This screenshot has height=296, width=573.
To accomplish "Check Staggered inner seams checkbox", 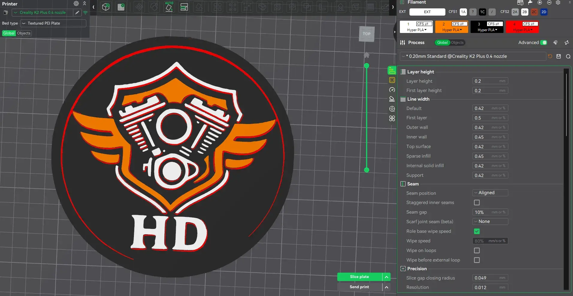I will tap(477, 203).
